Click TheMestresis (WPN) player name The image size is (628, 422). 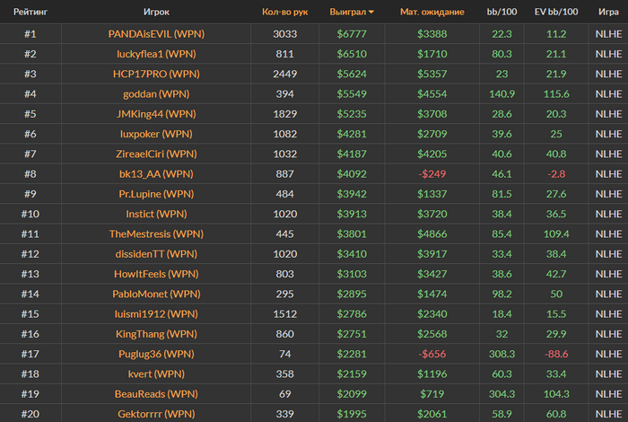[x=156, y=233]
